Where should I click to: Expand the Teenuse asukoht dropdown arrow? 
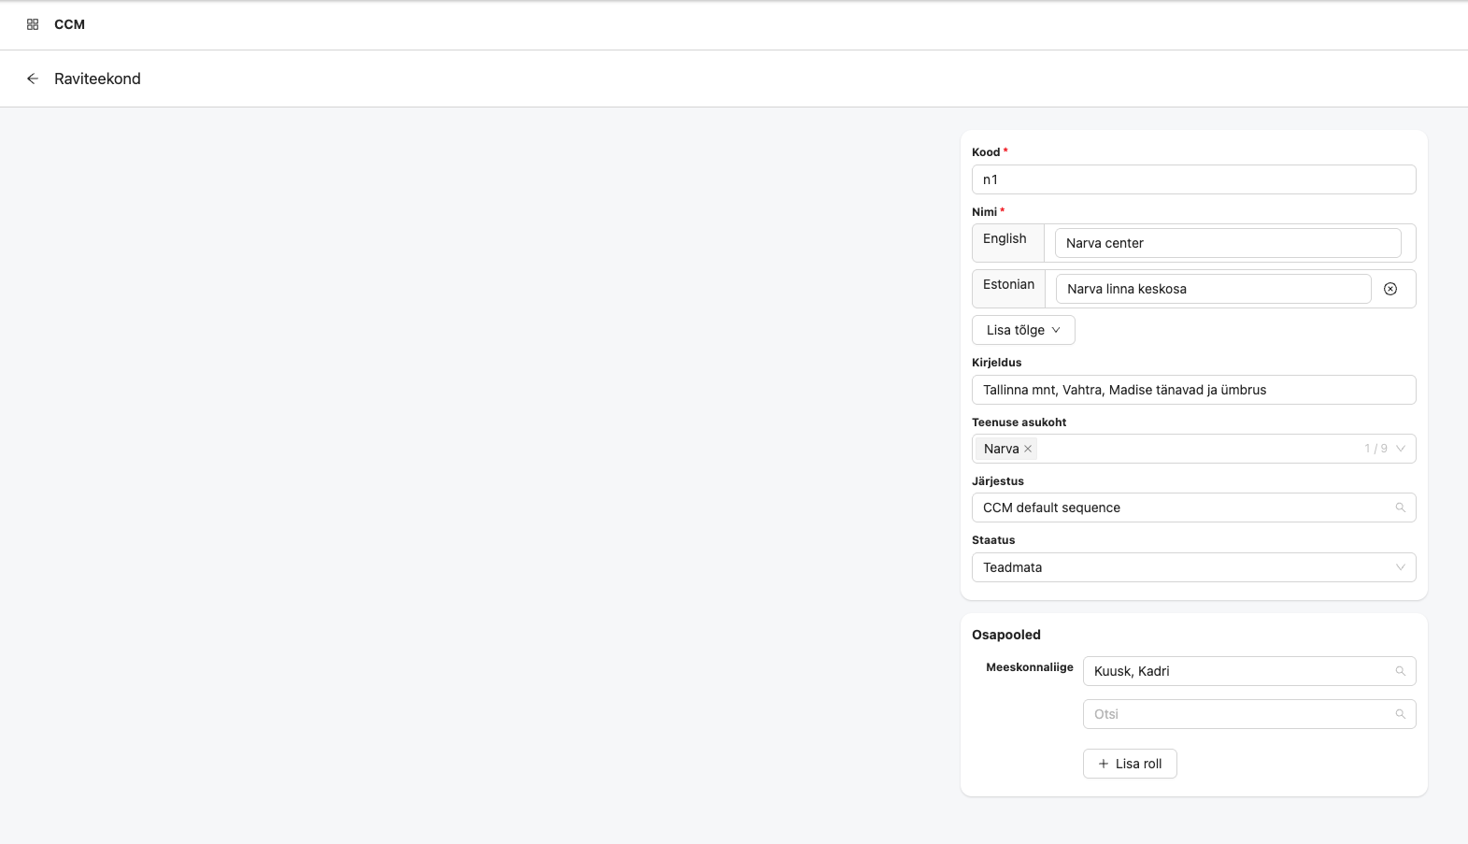tap(1401, 449)
